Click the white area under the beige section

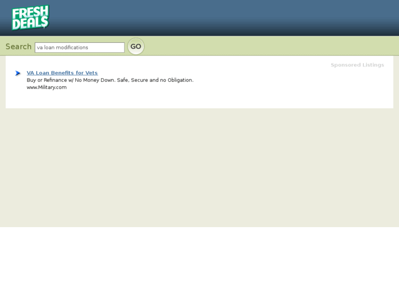(200, 263)
